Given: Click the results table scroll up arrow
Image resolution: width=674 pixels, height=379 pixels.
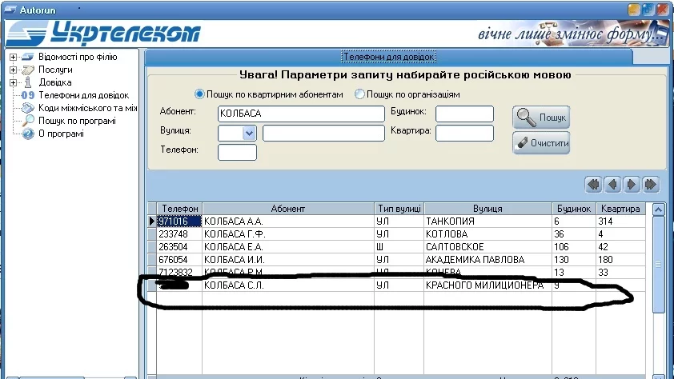Looking at the screenshot, I should [x=659, y=209].
